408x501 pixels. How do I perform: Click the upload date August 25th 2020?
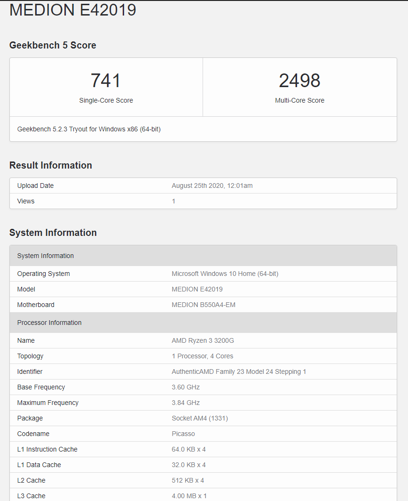(x=212, y=186)
